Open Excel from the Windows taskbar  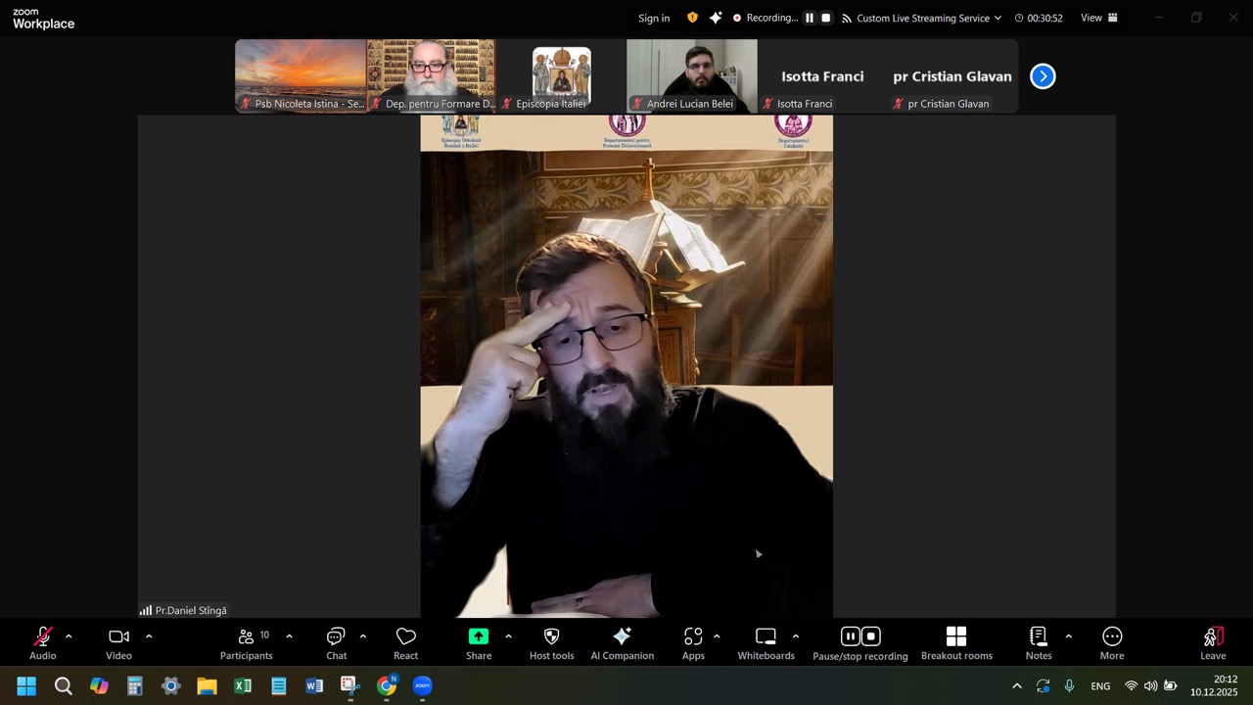[242, 685]
